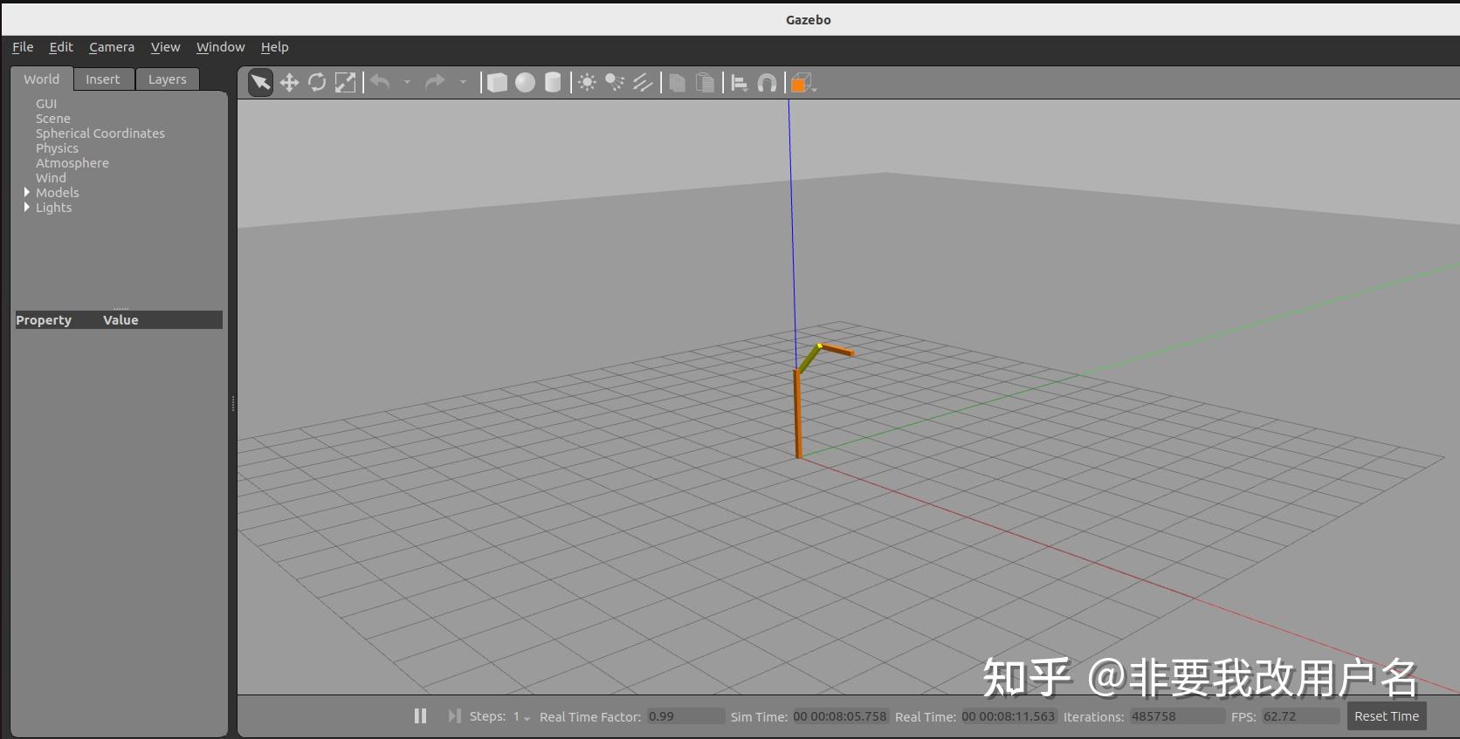Insert a box shape
The image size is (1460, 739).
point(497,83)
